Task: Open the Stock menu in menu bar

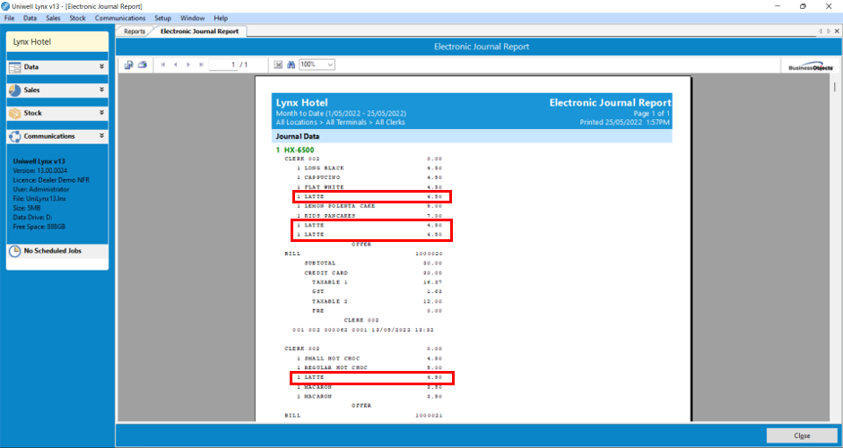Action: point(77,18)
